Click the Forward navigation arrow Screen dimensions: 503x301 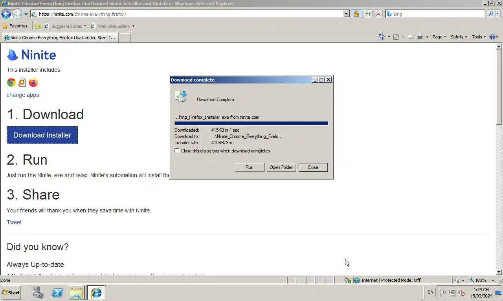tap(17, 14)
